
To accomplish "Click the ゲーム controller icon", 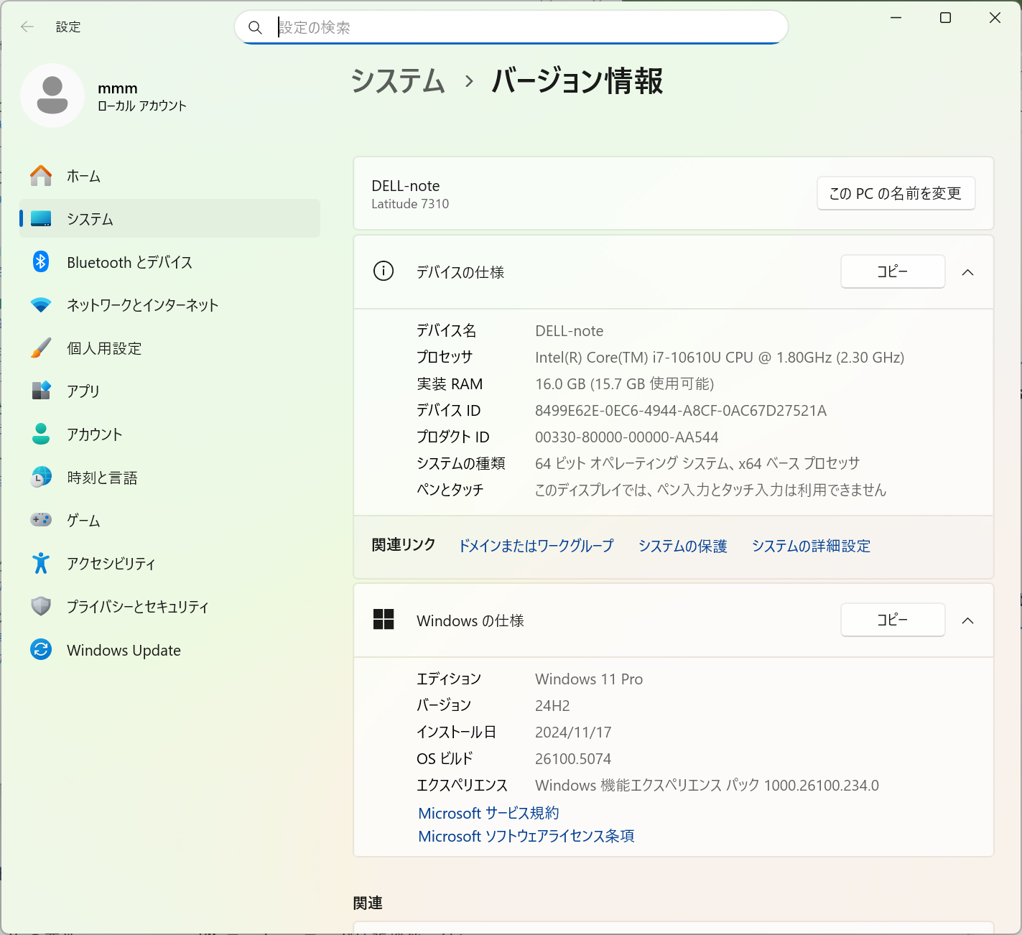I will [41, 520].
